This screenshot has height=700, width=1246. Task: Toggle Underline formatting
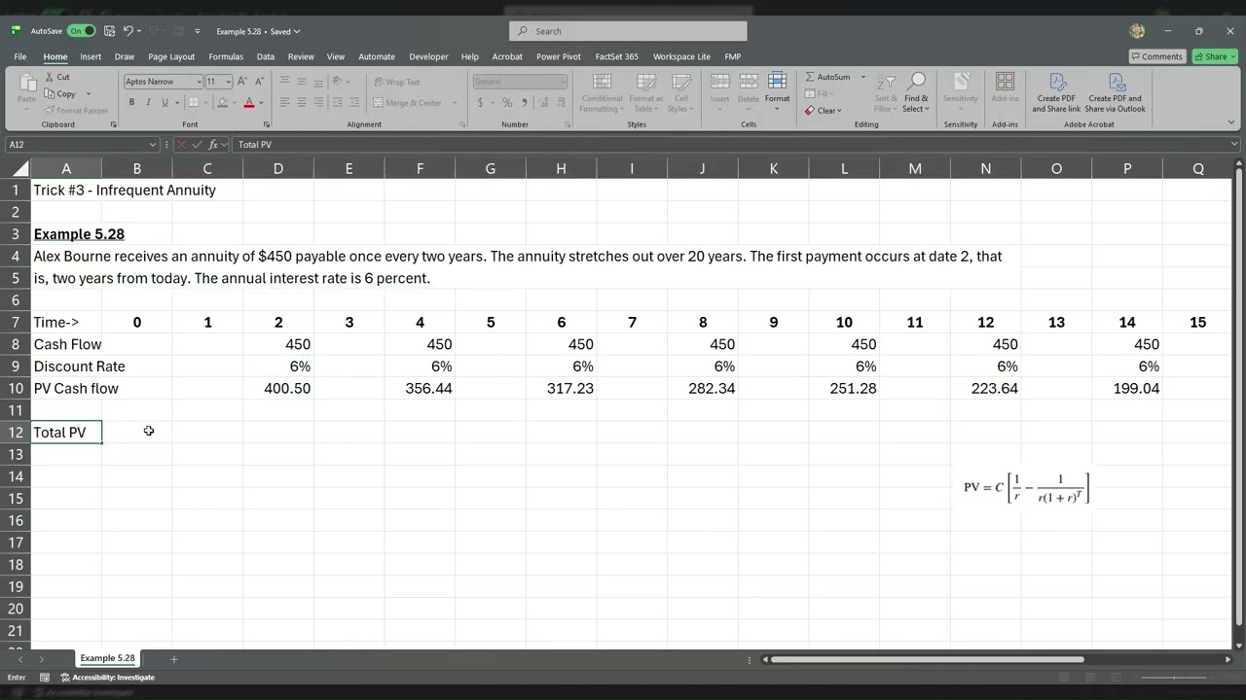pyautogui.click(x=165, y=102)
